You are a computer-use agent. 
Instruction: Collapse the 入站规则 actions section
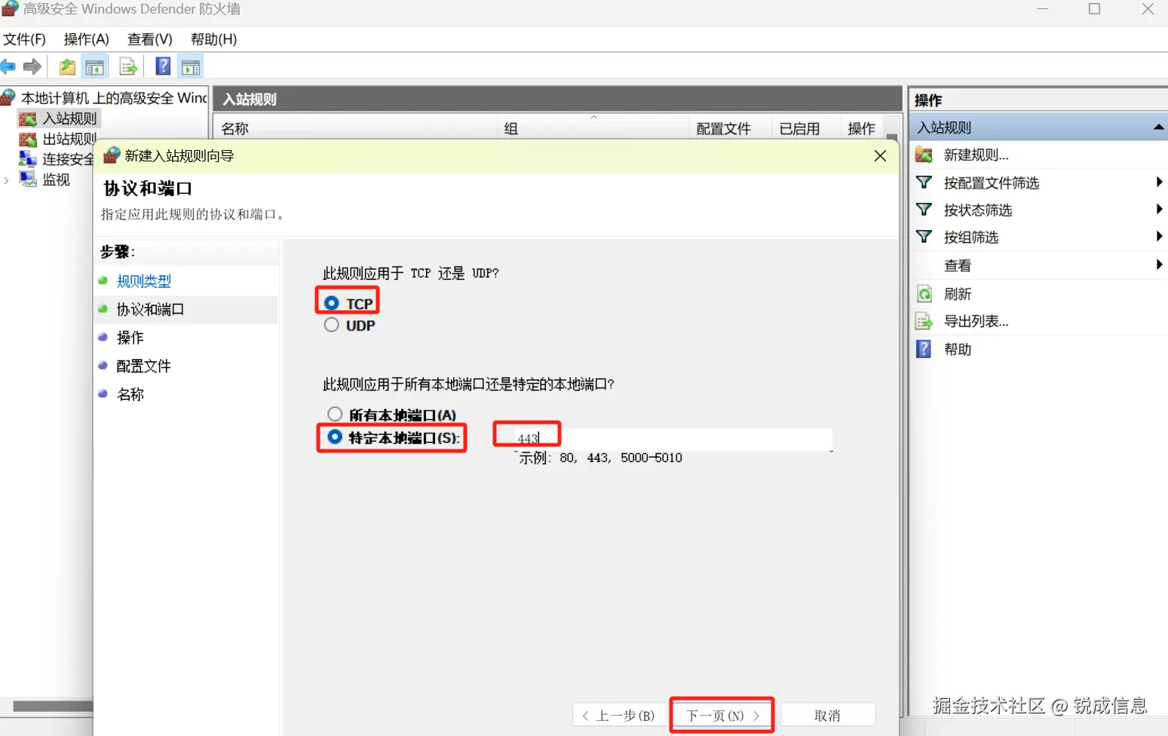pos(1158,126)
